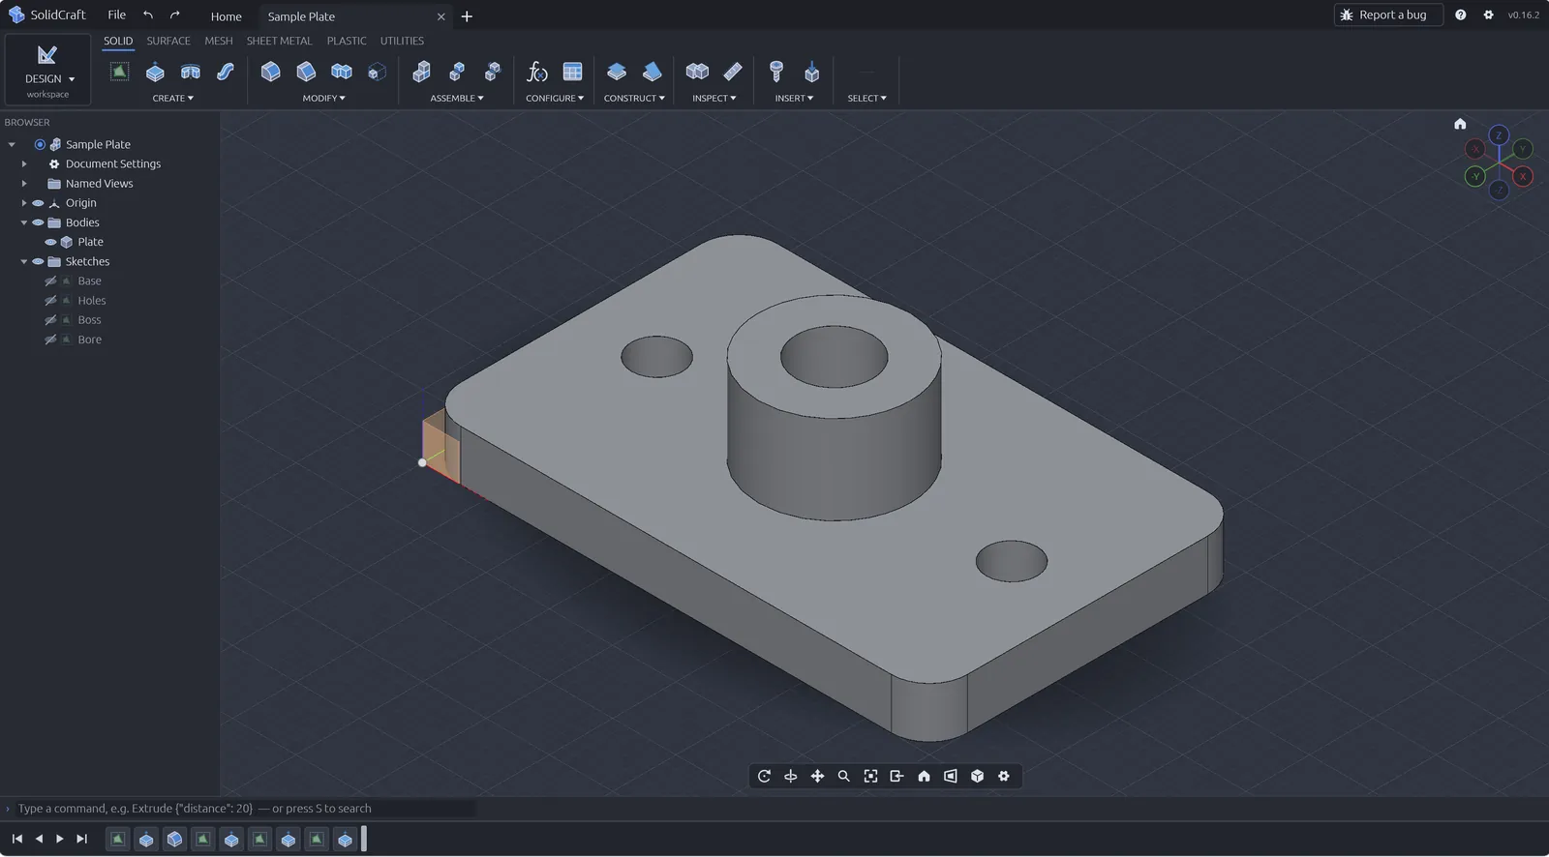
Task: Collapse the Sketches folder
Action: pyautogui.click(x=24, y=261)
